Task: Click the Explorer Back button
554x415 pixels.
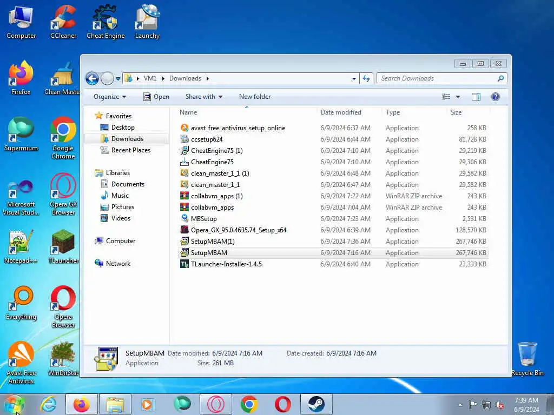Action: (92, 78)
